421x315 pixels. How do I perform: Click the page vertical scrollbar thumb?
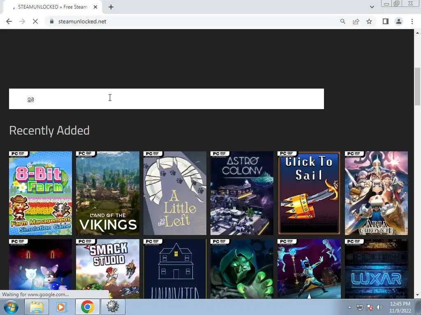tap(417, 87)
